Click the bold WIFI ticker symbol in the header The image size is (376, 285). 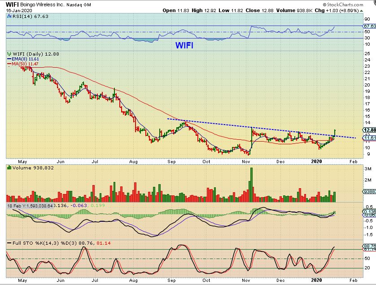click(x=12, y=4)
